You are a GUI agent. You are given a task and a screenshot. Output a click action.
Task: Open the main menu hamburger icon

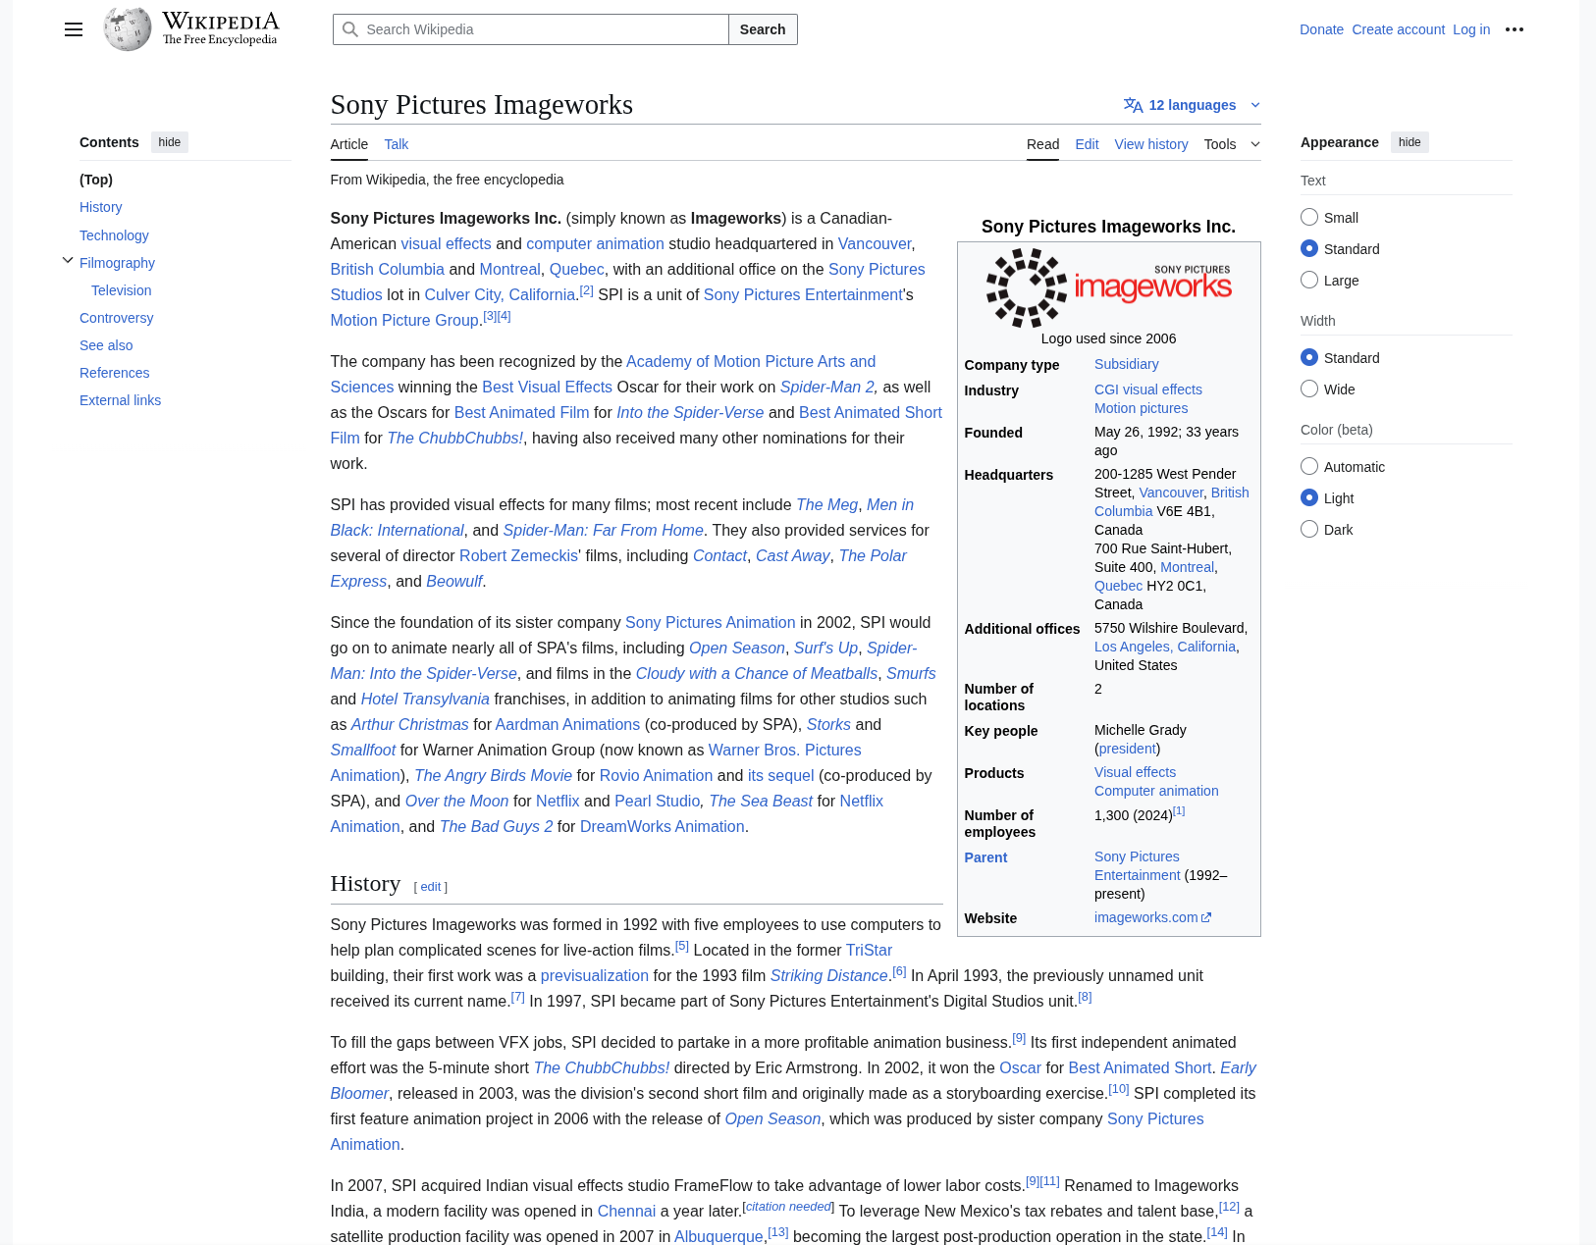point(74,29)
